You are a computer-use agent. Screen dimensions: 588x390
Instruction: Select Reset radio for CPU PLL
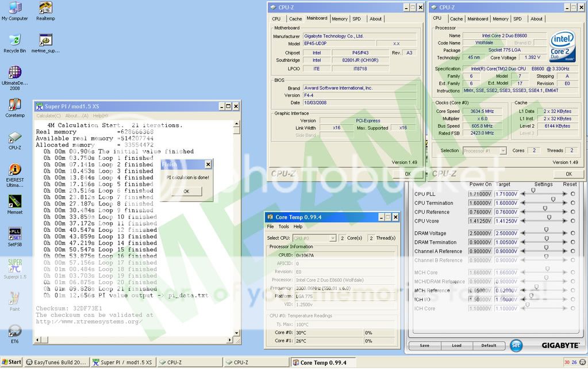tap(572, 194)
